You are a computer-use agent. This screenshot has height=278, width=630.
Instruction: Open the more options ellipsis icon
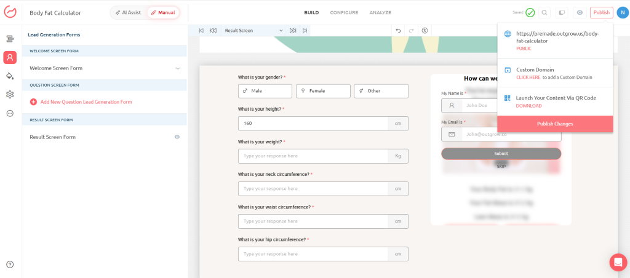click(x=10, y=113)
